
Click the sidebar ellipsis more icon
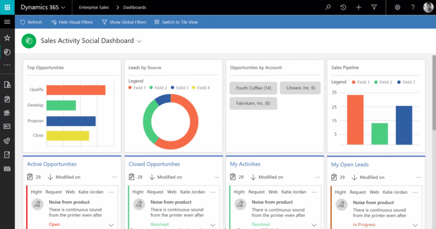7,65
